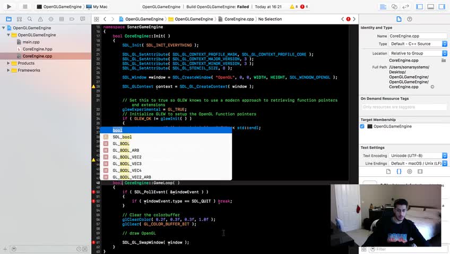Image resolution: width=450 pixels, height=254 pixels.
Task: Expand the Products folder
Action: tap(8, 63)
